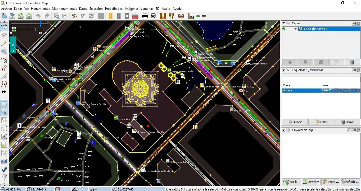Hide Capa de datos 1 layer eye

coord(295,29)
